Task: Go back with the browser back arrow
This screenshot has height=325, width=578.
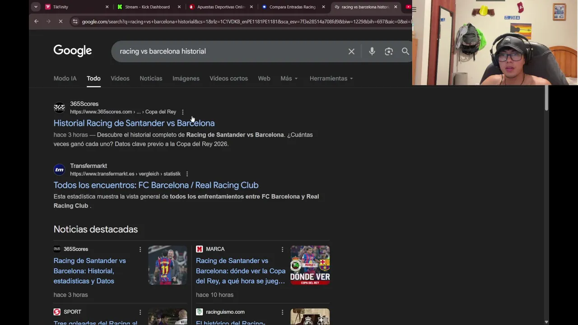Action: pos(36,21)
